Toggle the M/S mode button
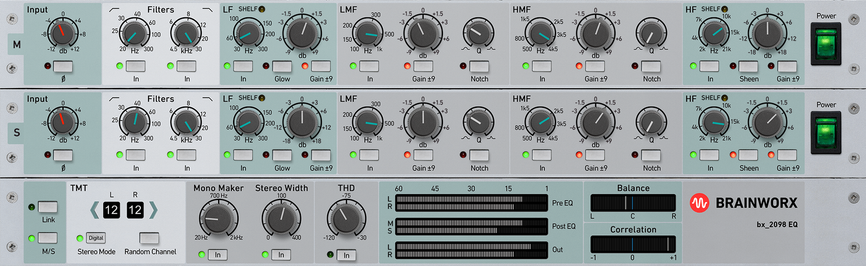Viewport: 866px width, 266px height. pyautogui.click(x=47, y=238)
